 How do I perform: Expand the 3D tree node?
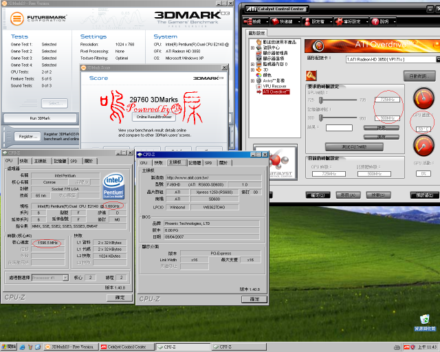(x=252, y=69)
